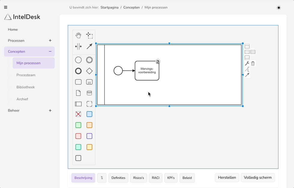This screenshot has width=294, height=188.
Task: Choose the blue color swatch in palette
Action: 89,114
